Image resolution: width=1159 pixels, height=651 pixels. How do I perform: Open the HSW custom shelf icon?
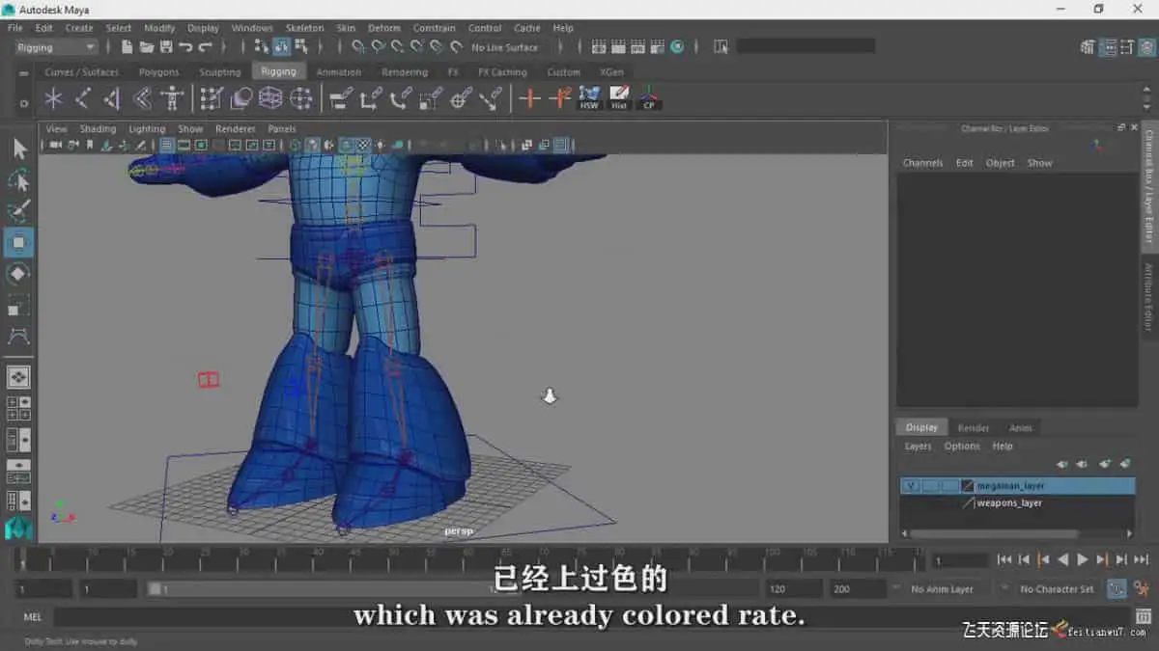tap(589, 97)
